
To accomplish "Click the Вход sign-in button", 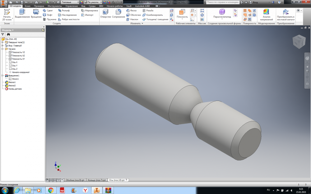I will (255, 2).
